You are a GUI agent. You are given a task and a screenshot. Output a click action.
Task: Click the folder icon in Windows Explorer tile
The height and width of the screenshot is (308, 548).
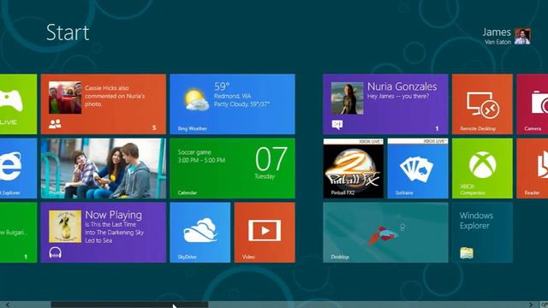click(467, 253)
